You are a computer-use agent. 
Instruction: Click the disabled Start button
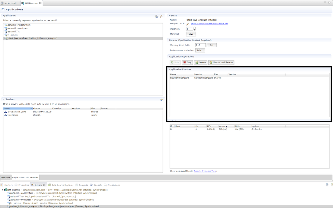click(175, 63)
